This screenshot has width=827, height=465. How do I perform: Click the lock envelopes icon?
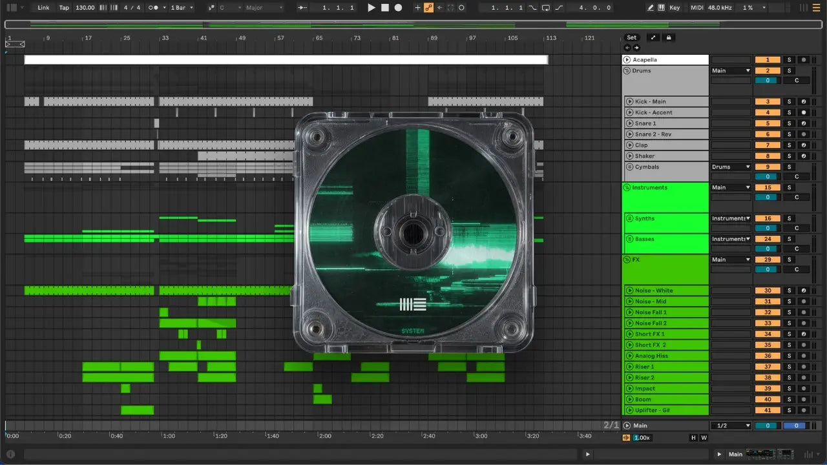tap(669, 37)
